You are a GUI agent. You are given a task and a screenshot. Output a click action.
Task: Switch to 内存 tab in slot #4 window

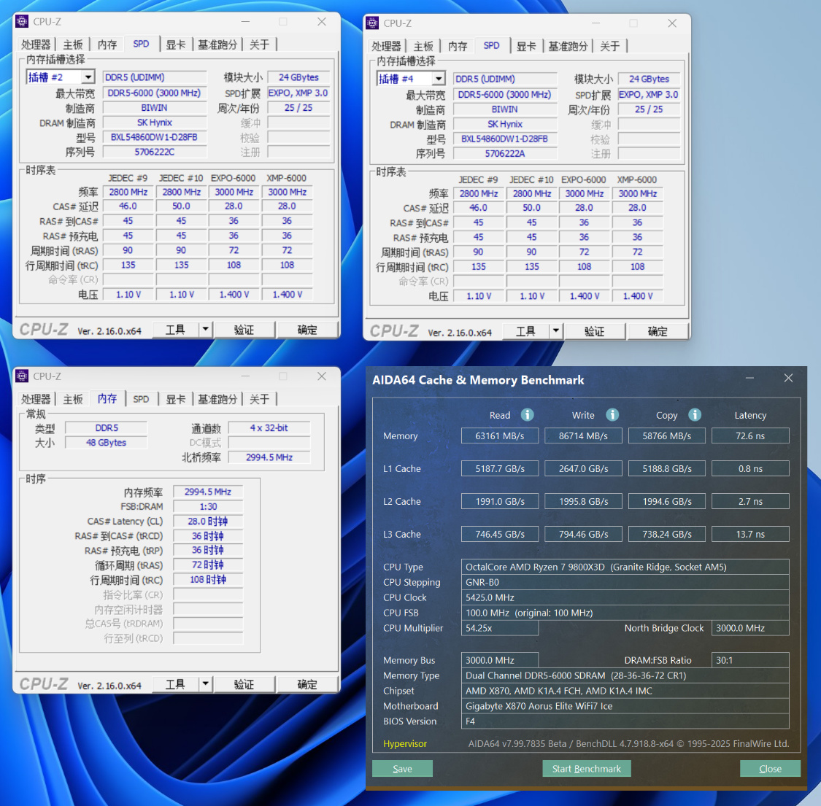[x=458, y=46]
